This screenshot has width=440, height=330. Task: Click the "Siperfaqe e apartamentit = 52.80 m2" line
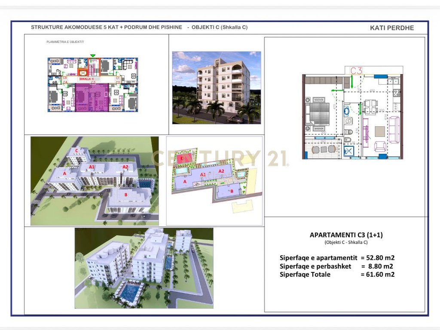click(337, 258)
